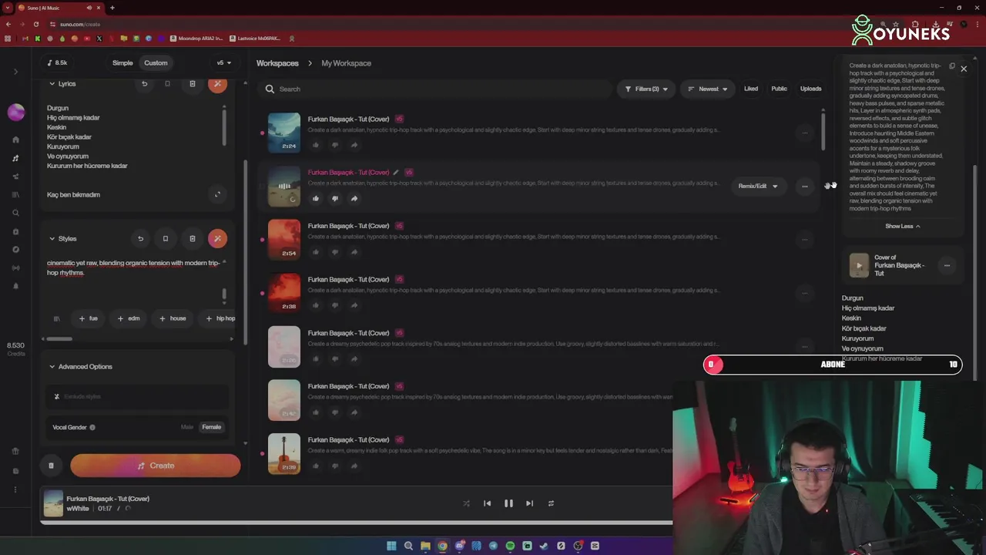Copy the prompt text in details panel
Image resolution: width=986 pixels, height=555 pixels.
pos(952,66)
